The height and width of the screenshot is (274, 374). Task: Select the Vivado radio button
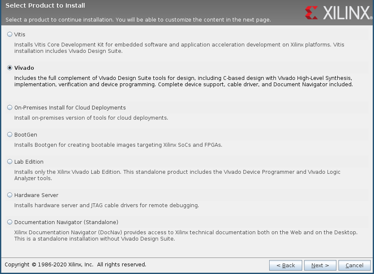coord(10,68)
